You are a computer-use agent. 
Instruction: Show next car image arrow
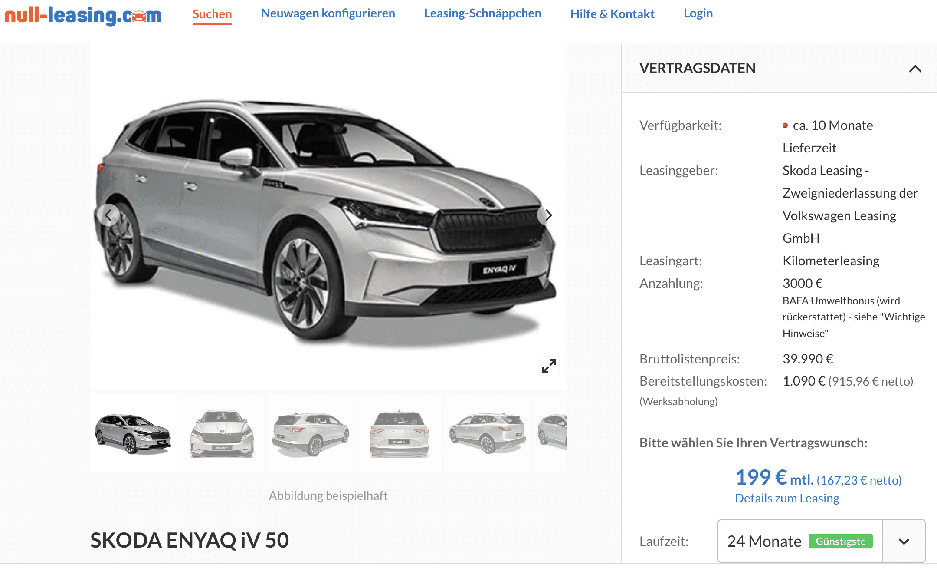pos(548,215)
